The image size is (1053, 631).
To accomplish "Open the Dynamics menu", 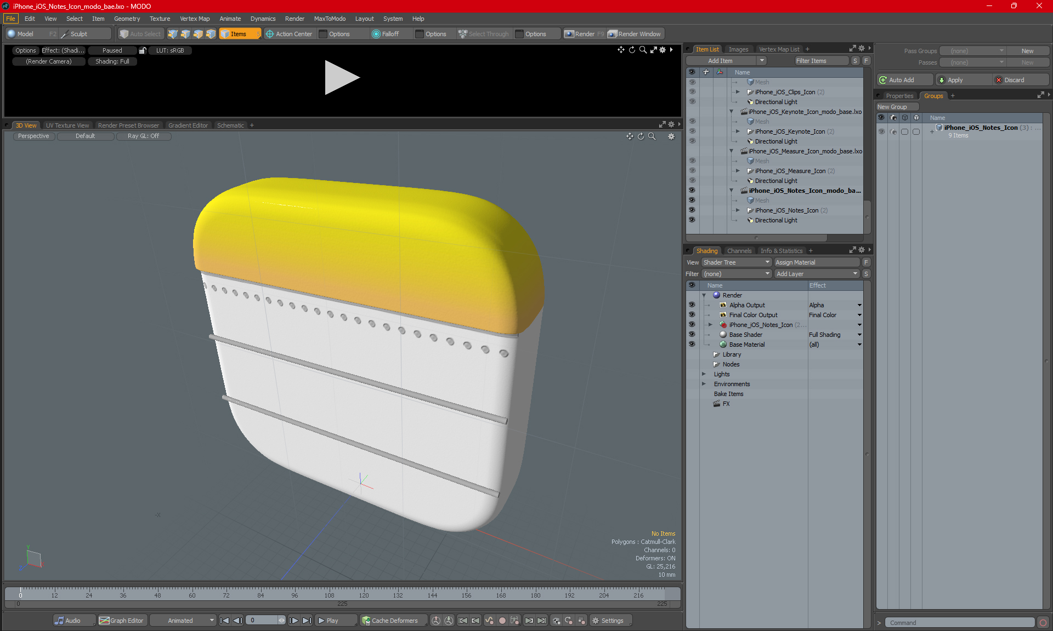I will [263, 19].
